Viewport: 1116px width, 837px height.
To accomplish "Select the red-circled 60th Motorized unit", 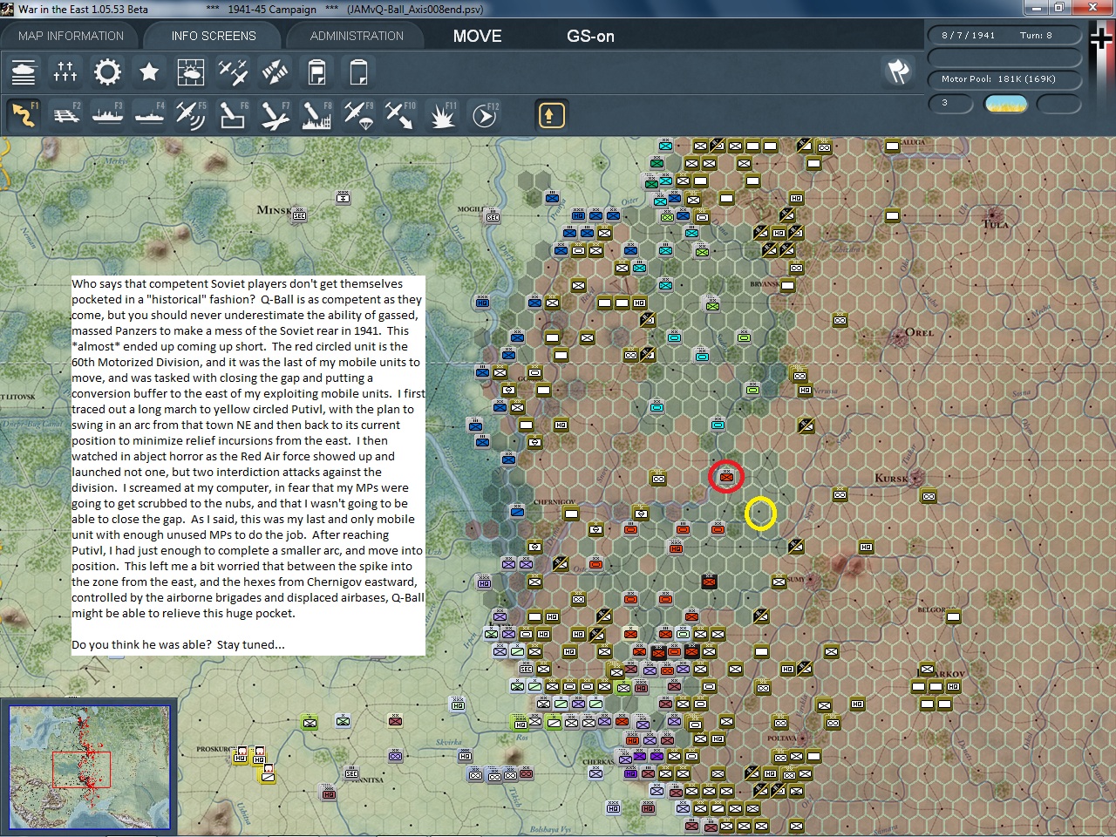I will pyautogui.click(x=726, y=476).
